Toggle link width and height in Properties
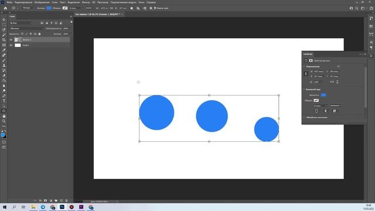The width and height of the screenshot is (375, 211). pyautogui.click(x=306, y=74)
